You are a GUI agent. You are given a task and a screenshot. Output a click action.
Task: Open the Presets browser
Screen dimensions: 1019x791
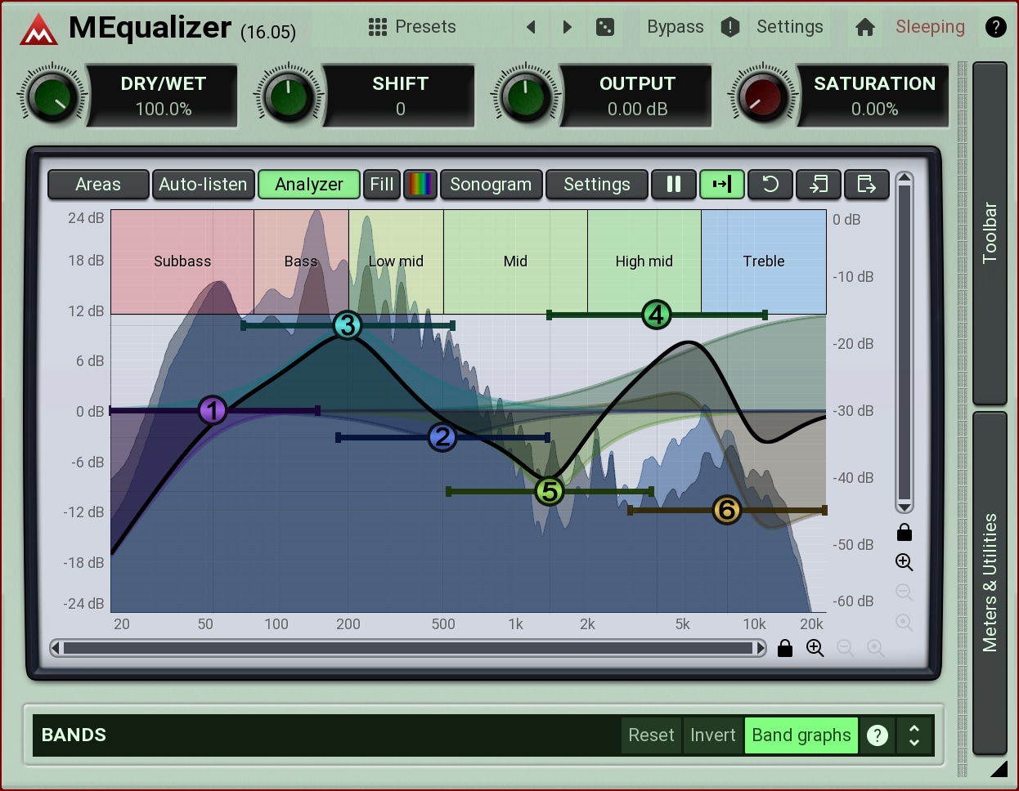point(412,27)
